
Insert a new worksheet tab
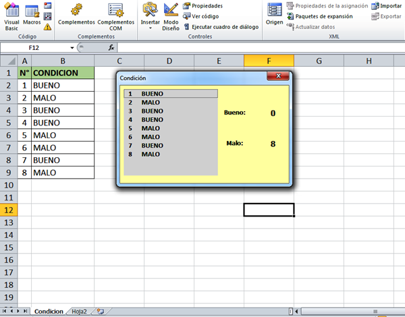[x=101, y=312]
